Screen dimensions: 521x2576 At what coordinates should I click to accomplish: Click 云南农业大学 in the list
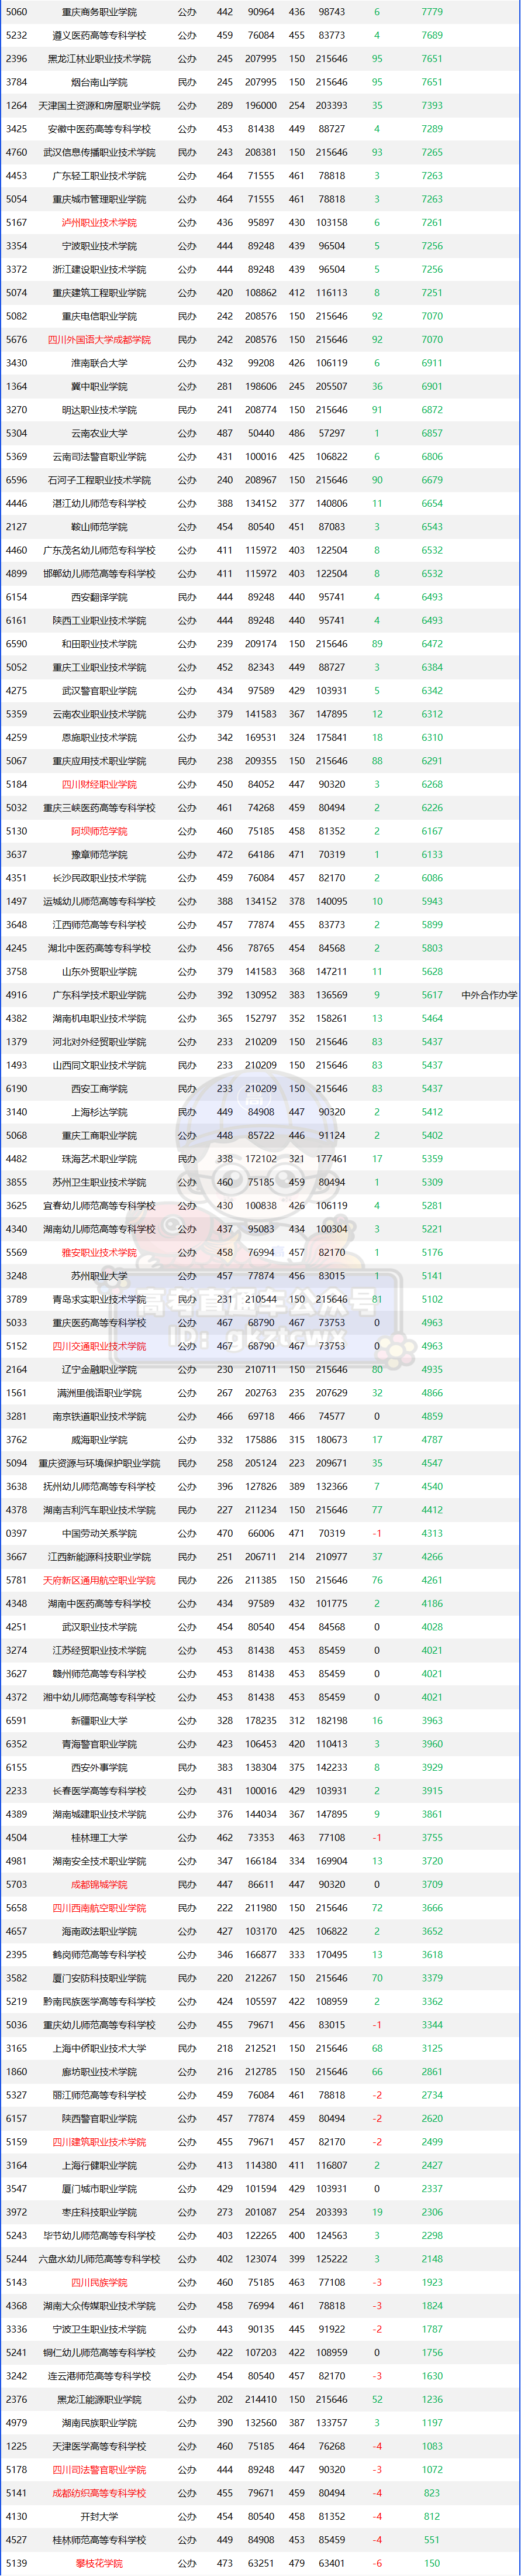99,433
